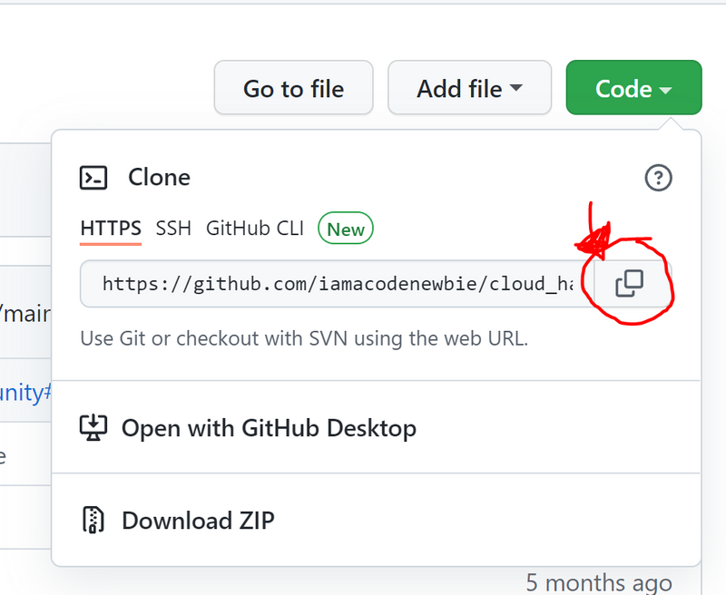Select Download ZIP option
The width and height of the screenshot is (726, 595).
198,521
